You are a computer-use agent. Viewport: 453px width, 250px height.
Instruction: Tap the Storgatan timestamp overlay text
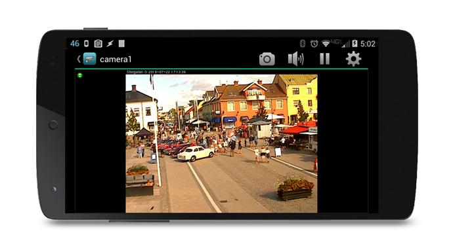[x=156, y=72]
